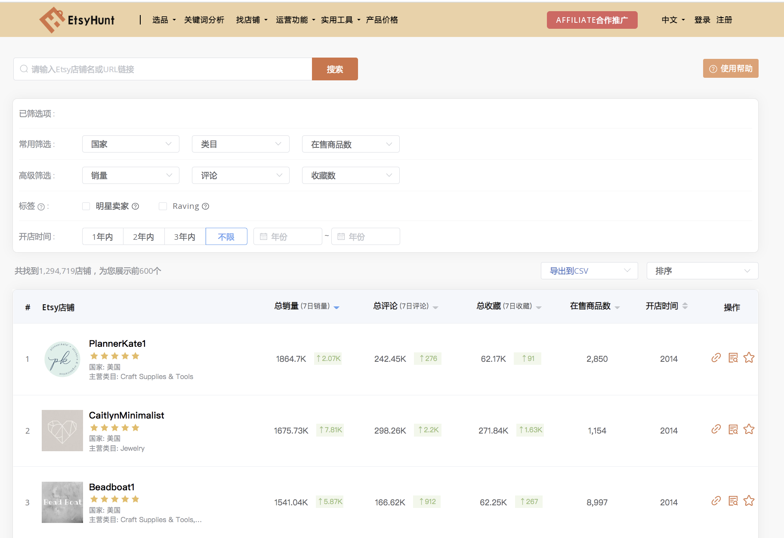This screenshot has width=784, height=538.
Task: Favorite CaitlynMinimalist with star icon
Action: coord(749,429)
